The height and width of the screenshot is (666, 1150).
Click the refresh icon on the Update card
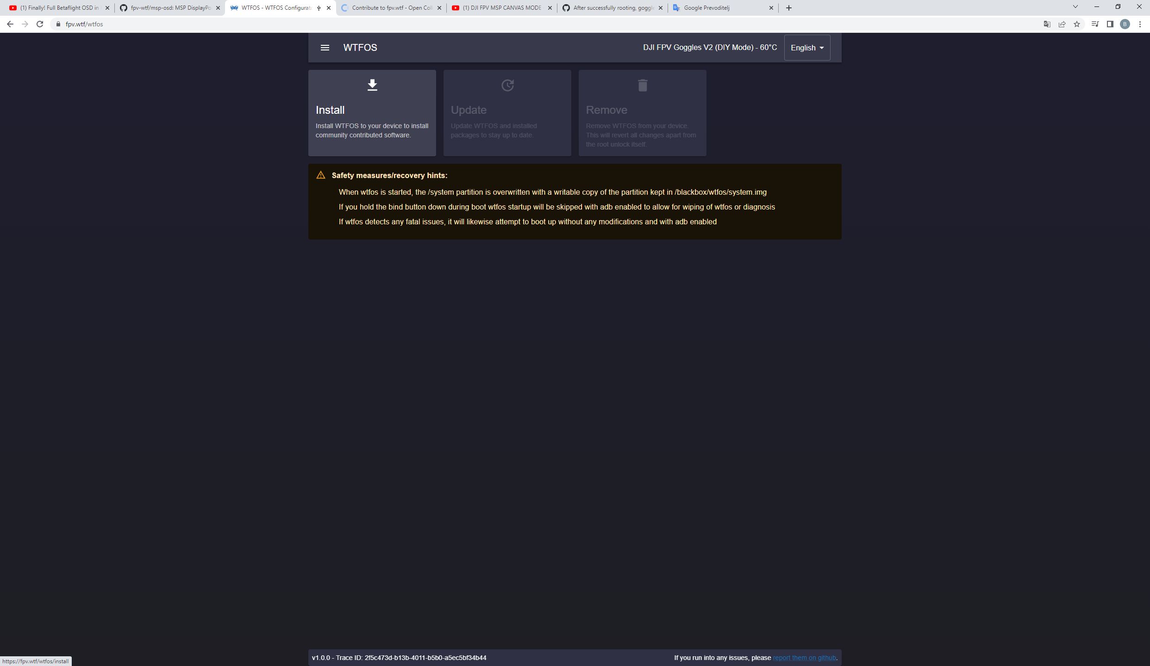tap(507, 85)
